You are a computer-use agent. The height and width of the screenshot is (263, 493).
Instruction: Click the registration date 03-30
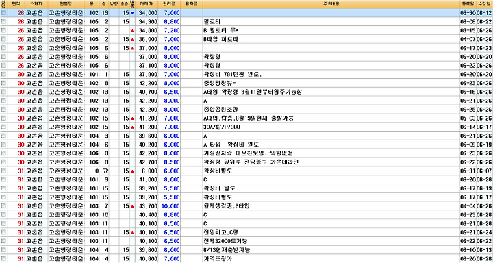[x=468, y=13]
